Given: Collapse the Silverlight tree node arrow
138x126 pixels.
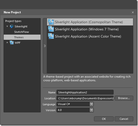Looking at the screenshot, I should click(7, 27).
